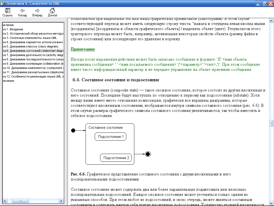274x206 pixels.
Task: Click the horizontal scrollbar thumb in contents pane
Action: (20, 201)
